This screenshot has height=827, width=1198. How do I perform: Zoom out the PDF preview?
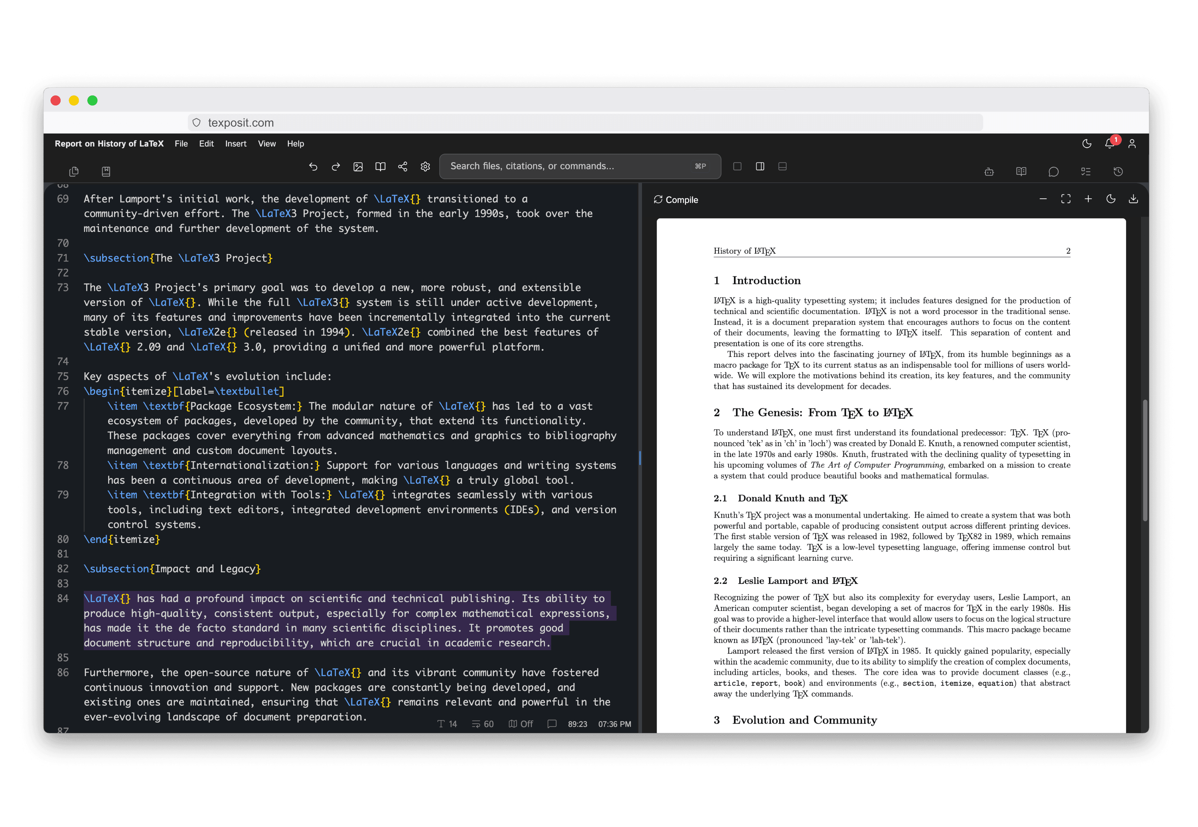pos(1043,199)
